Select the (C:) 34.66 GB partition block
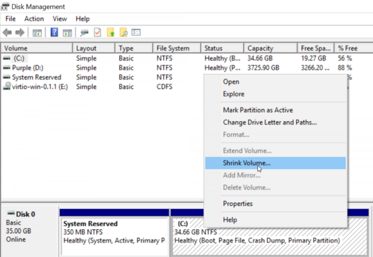Screen dimensions: 373x257 tap(270, 236)
